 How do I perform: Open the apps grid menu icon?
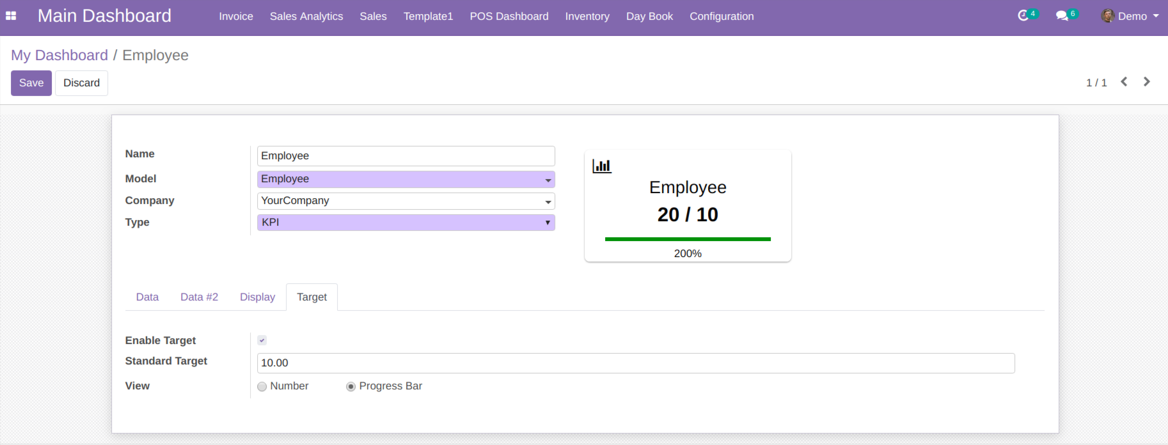click(11, 16)
